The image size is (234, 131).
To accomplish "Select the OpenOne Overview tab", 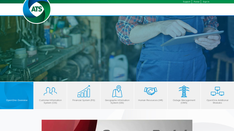I will [17, 100].
